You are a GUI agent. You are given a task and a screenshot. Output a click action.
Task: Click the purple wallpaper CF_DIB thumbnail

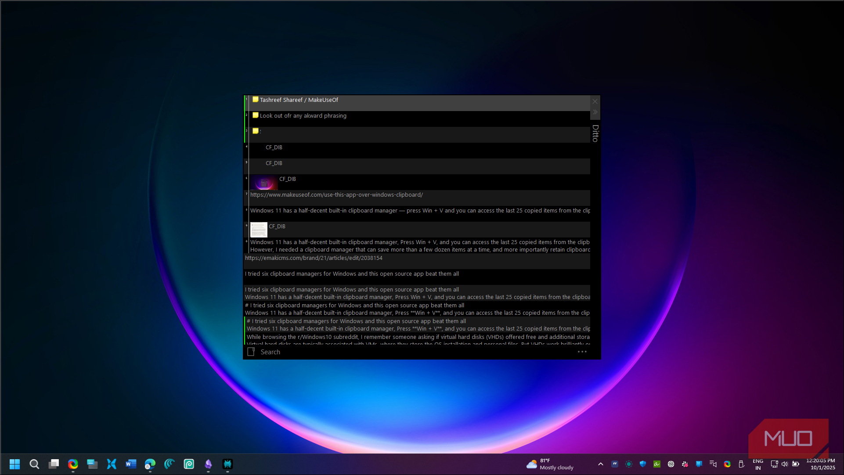[263, 183]
